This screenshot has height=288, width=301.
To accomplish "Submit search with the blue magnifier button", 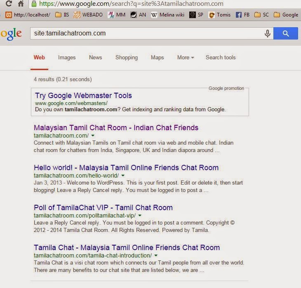I will point(286,33).
